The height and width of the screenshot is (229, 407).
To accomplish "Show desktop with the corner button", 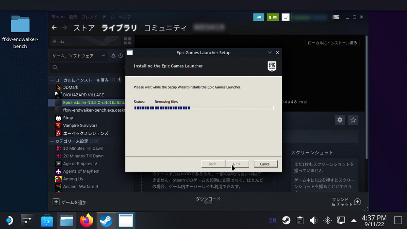I will click(x=398, y=221).
